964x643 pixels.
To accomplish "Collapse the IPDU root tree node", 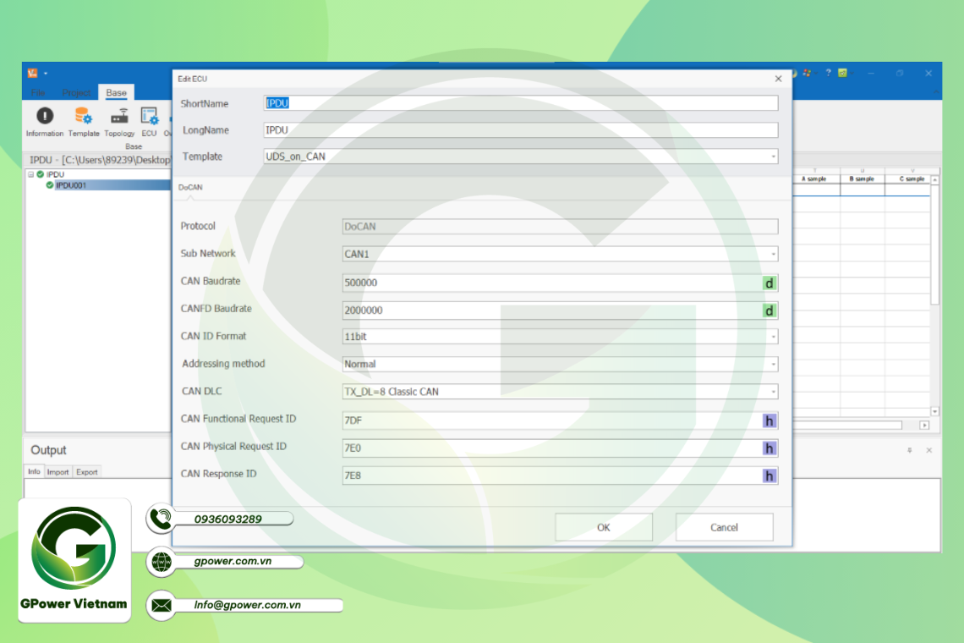I will (30, 174).
